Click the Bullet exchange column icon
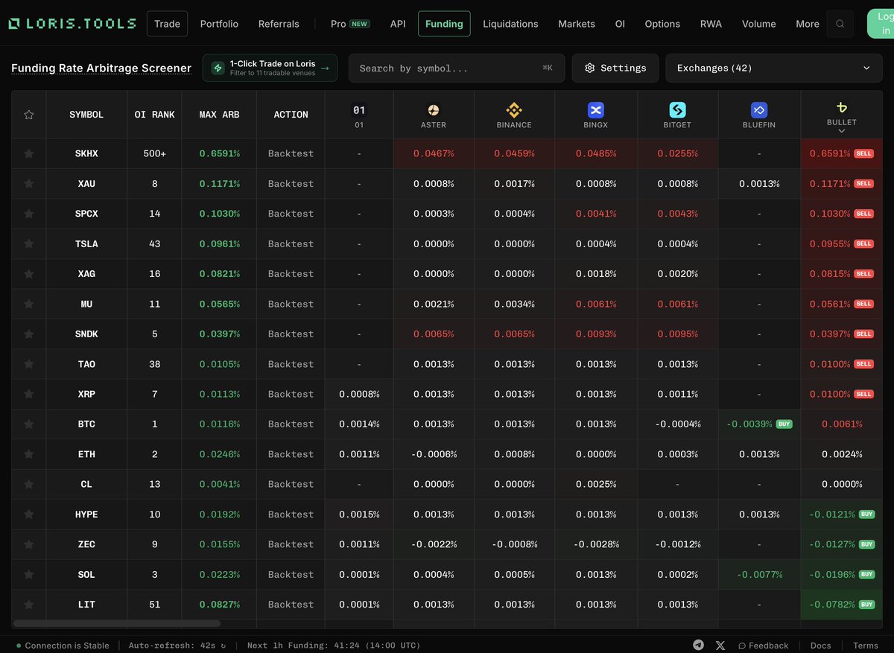This screenshot has width=894, height=653. [x=842, y=107]
